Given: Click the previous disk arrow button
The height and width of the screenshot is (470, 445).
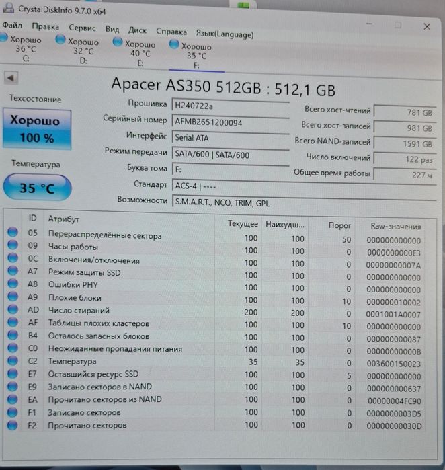Looking at the screenshot, I should pyautogui.click(x=11, y=78).
